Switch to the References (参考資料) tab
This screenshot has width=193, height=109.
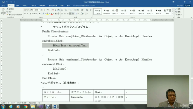(x=42, y=6)
